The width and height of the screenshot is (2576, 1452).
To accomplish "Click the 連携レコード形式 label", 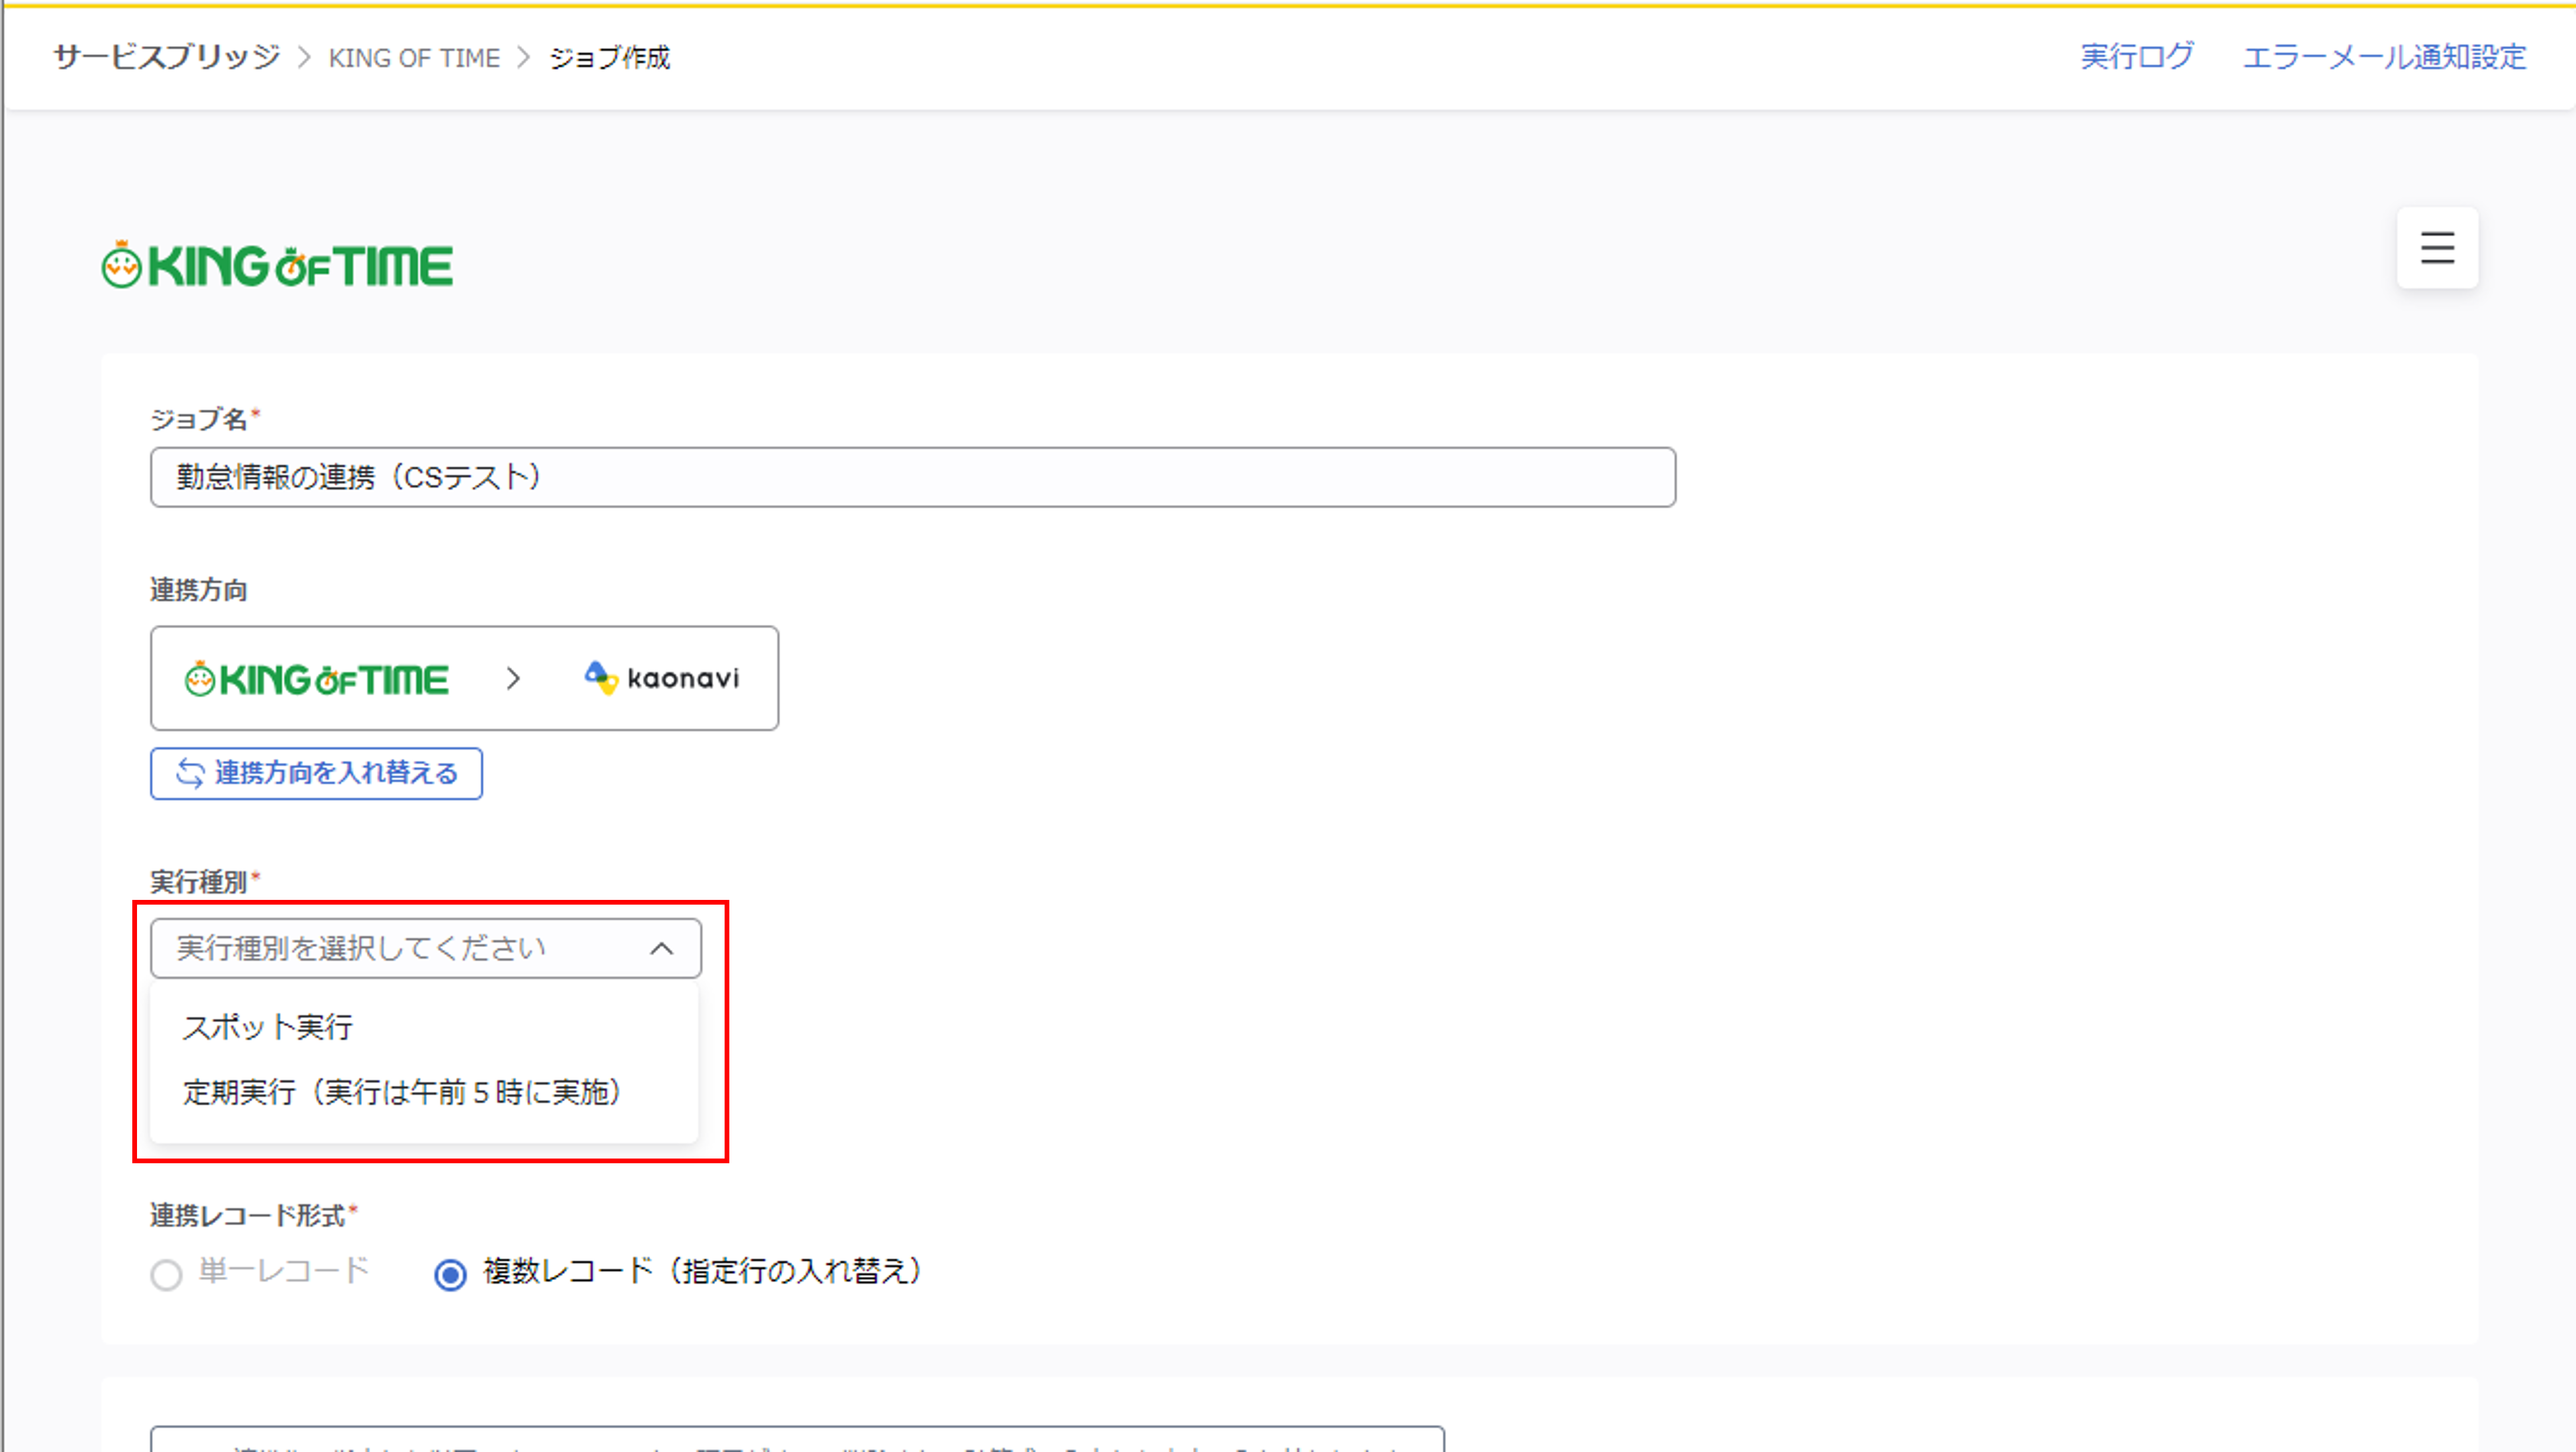I will pos(248,1215).
